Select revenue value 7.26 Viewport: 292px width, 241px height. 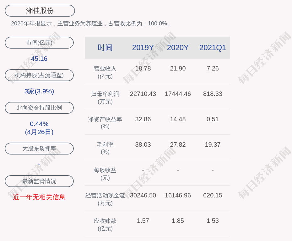point(213,68)
